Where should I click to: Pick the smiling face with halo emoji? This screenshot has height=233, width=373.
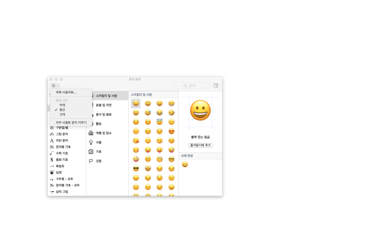pyautogui.click(x=160, y=122)
